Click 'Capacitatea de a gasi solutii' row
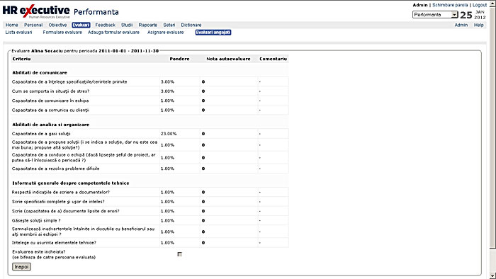This screenshot has height=279, width=496. click(150, 134)
